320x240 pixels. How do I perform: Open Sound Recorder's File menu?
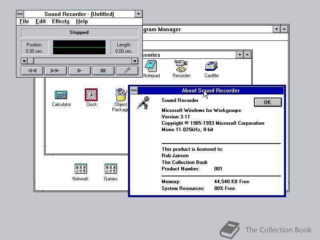(x=24, y=21)
